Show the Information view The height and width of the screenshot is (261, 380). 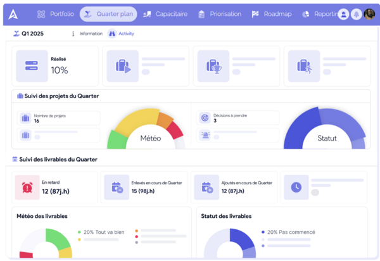[87, 34]
